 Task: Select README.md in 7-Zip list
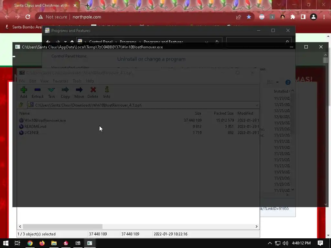(x=35, y=127)
